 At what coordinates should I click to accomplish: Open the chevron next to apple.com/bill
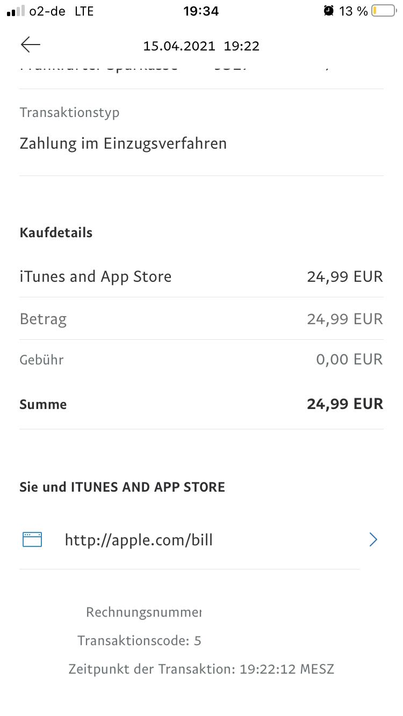[x=373, y=539]
